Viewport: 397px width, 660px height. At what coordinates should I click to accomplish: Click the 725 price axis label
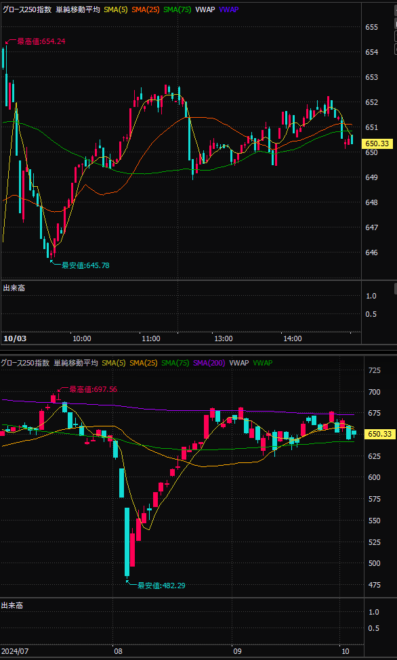(374, 370)
